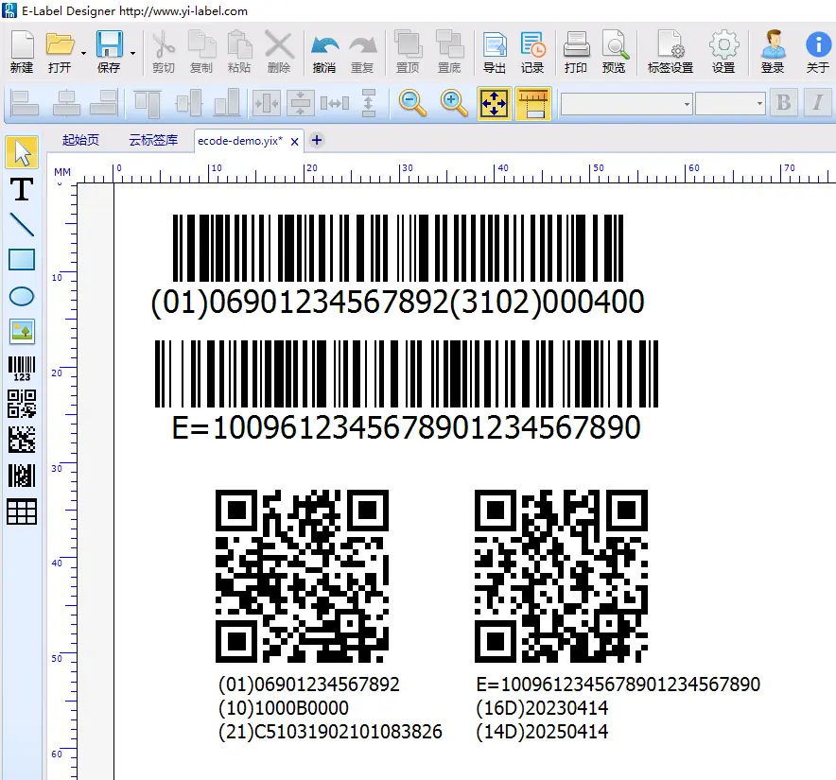Toggle the ruler display button

click(533, 102)
